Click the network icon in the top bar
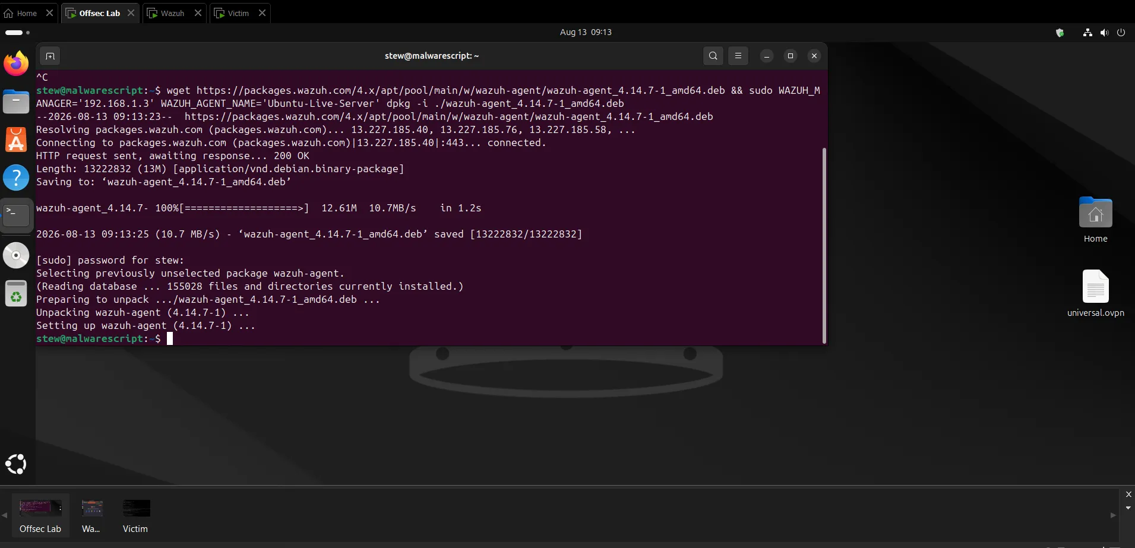1135x548 pixels. tap(1087, 33)
